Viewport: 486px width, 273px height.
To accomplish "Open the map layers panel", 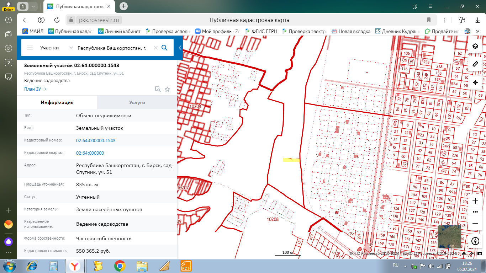I will pos(475,46).
